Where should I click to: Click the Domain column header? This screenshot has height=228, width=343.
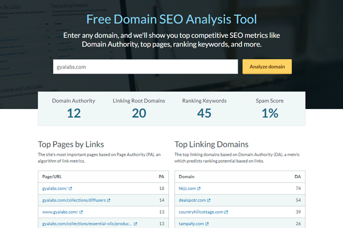(186, 176)
